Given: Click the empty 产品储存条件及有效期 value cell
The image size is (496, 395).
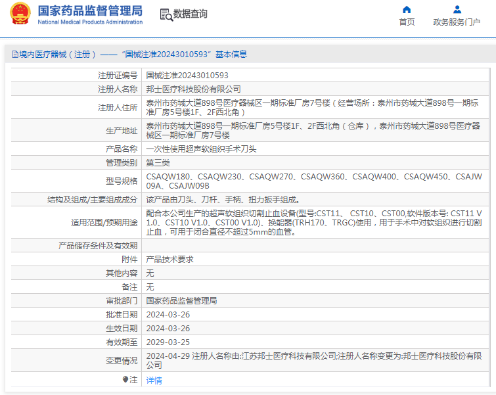Looking at the screenshot, I should [315, 246].
